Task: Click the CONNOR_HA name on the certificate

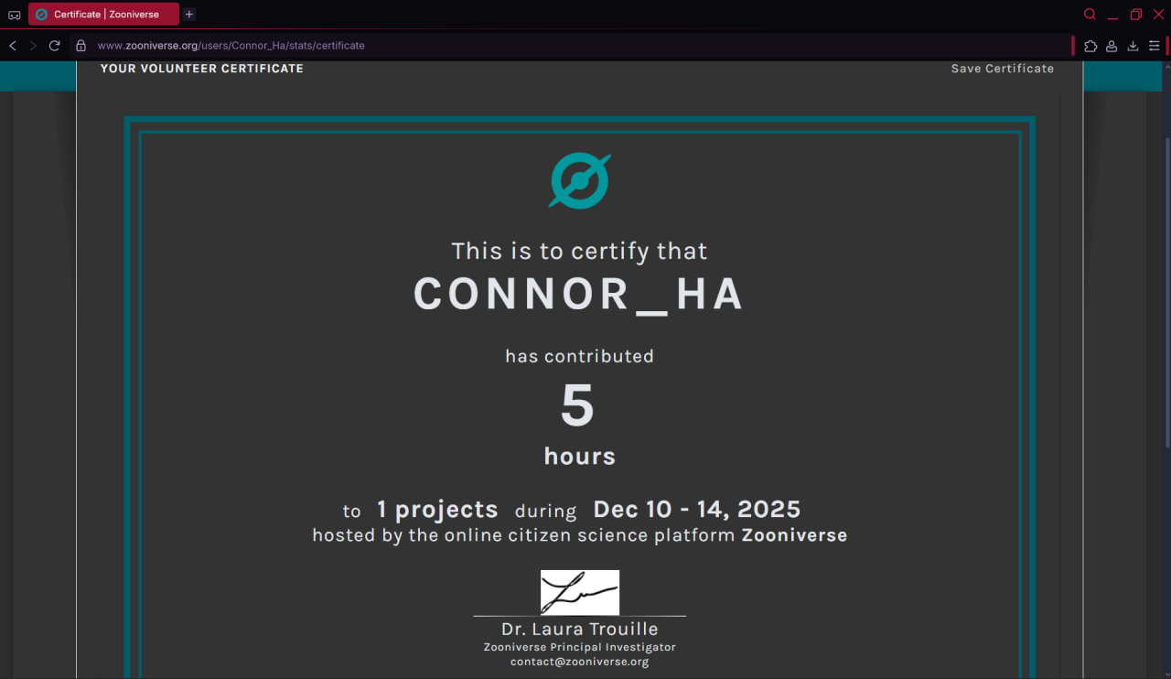Action: click(x=579, y=295)
